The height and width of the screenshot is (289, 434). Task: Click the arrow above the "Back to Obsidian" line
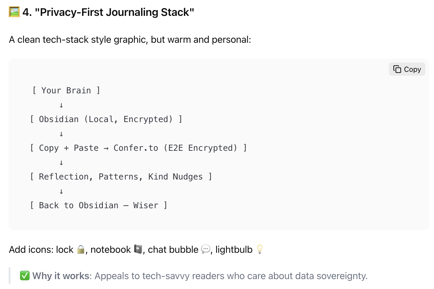(x=61, y=191)
